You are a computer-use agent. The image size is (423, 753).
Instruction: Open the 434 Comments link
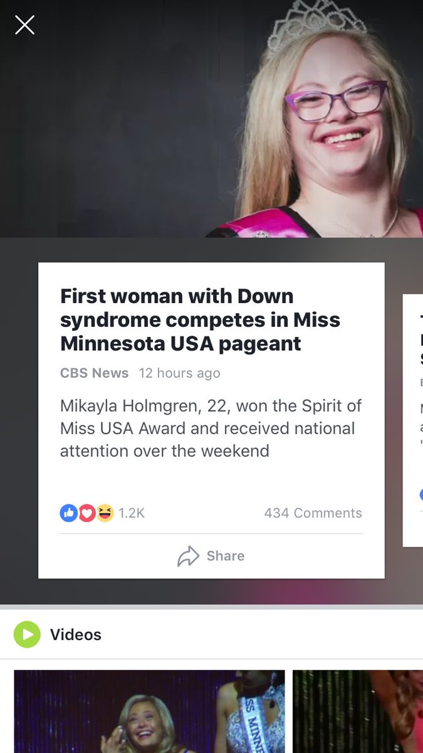tap(313, 513)
